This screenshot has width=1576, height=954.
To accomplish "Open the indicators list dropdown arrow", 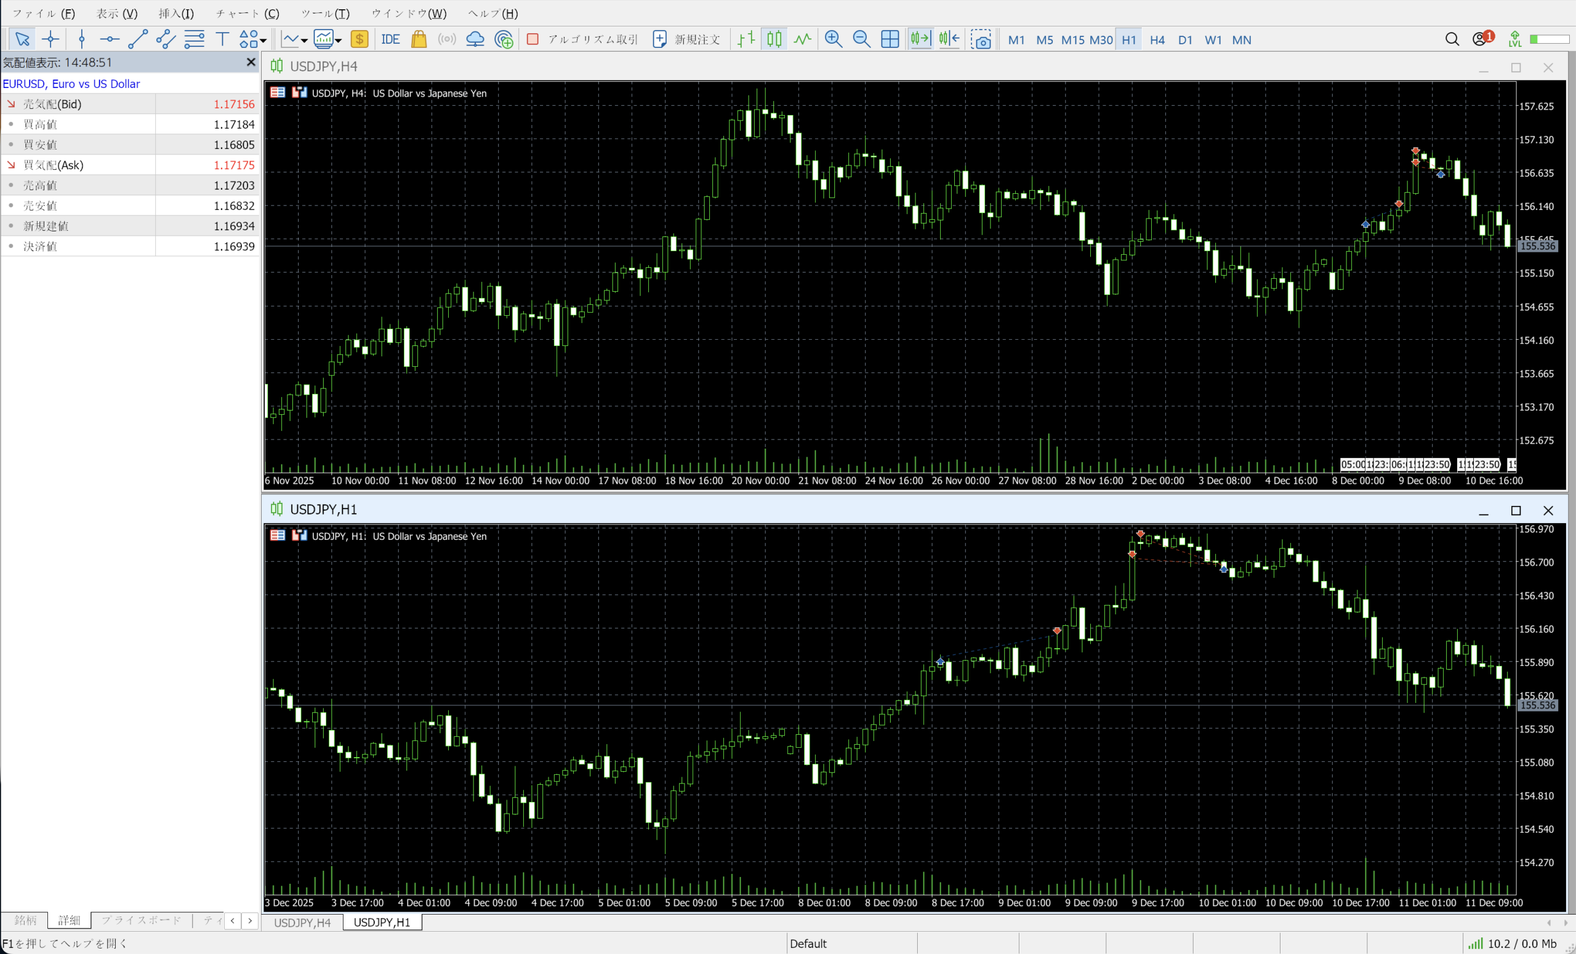I will [305, 41].
